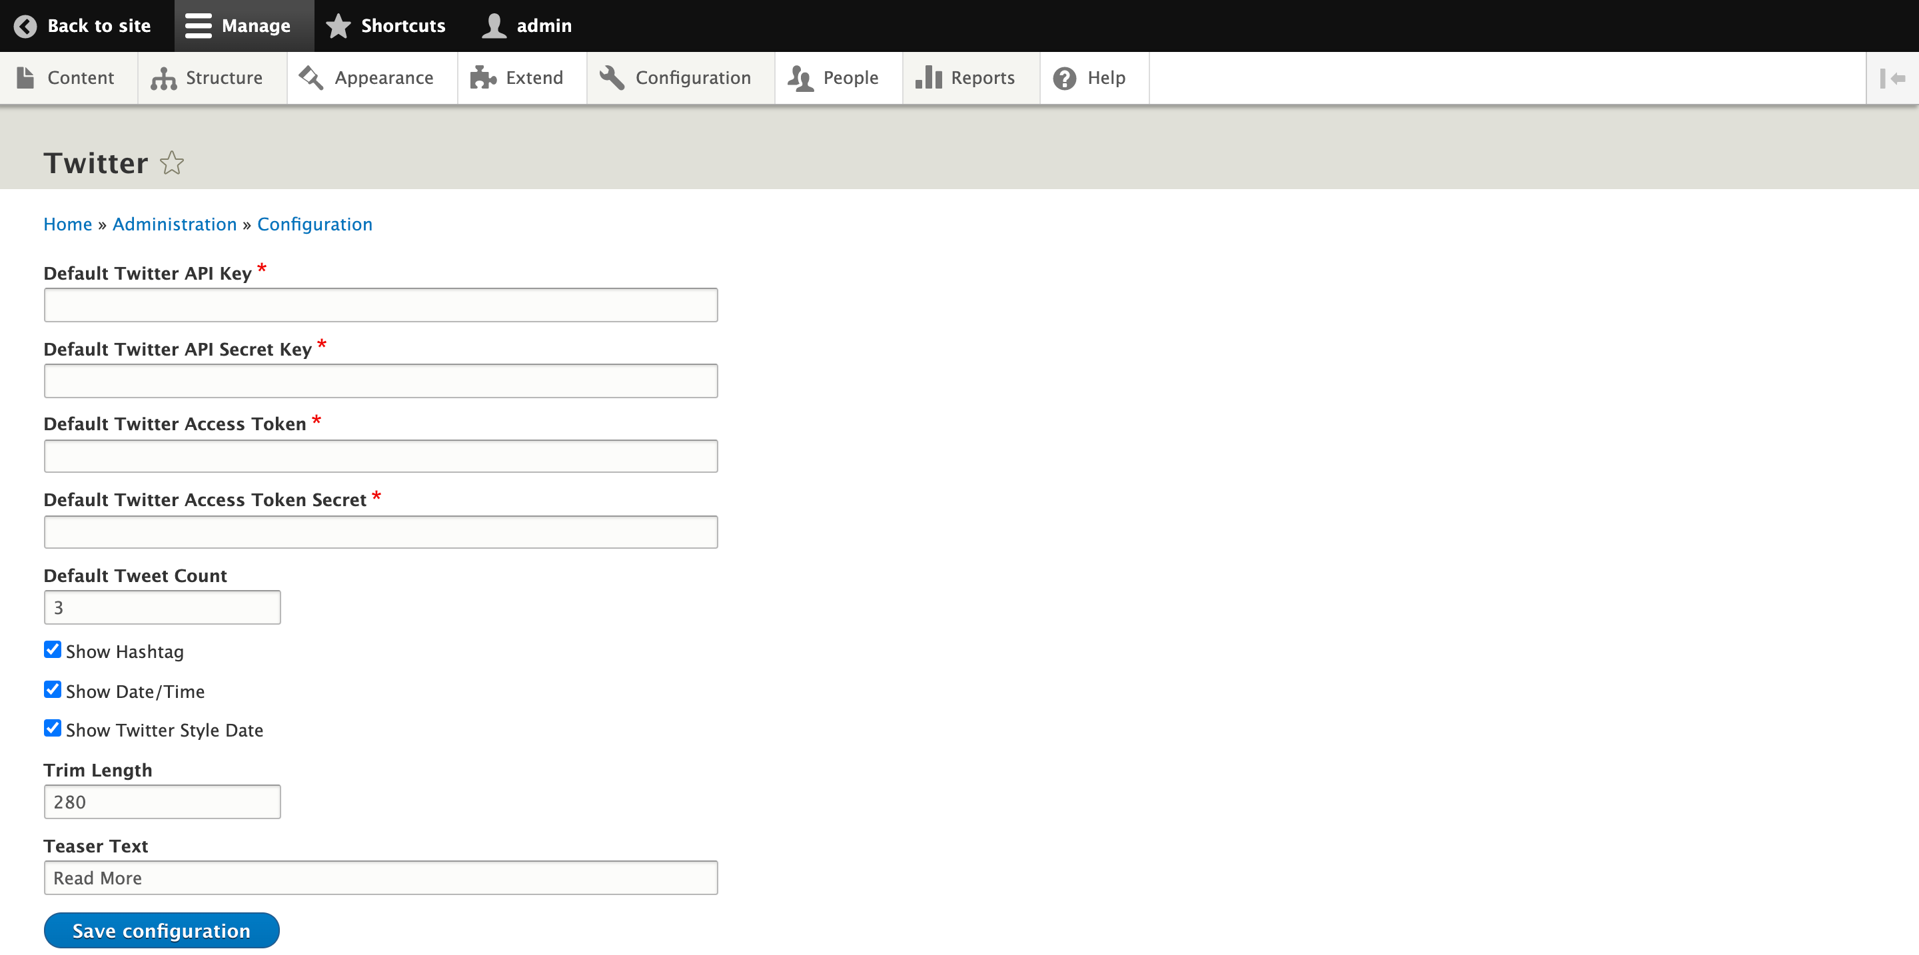This screenshot has height=955, width=1919.
Task: Open the Appearance admin menu
Action: pyautogui.click(x=372, y=78)
